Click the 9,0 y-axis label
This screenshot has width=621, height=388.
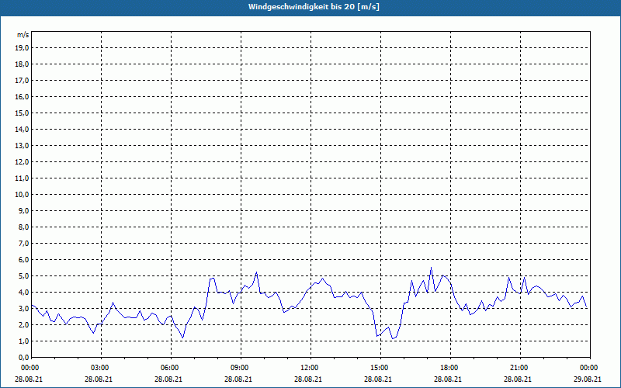point(24,210)
